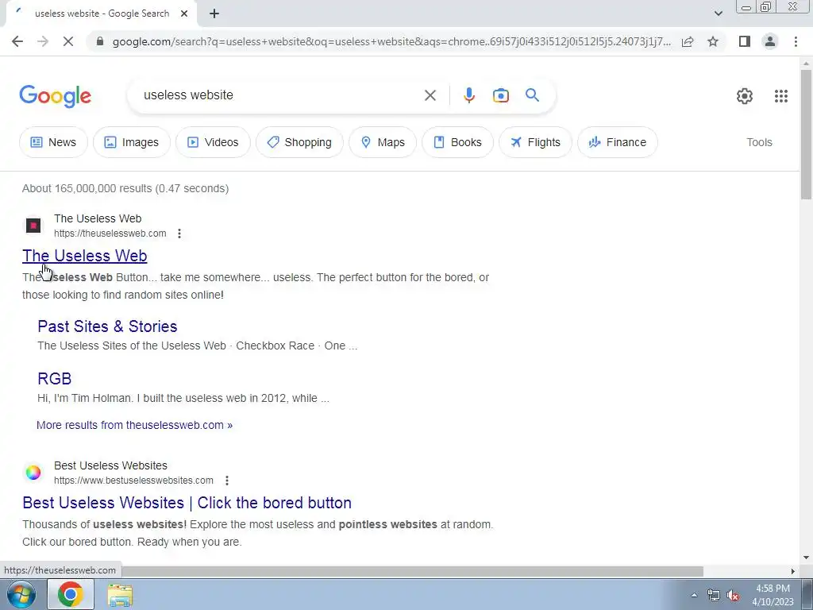Switch to the Finance filter
The height and width of the screenshot is (610, 813).
point(618,142)
